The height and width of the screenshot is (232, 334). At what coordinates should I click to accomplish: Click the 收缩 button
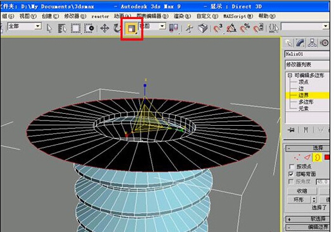point(302,191)
